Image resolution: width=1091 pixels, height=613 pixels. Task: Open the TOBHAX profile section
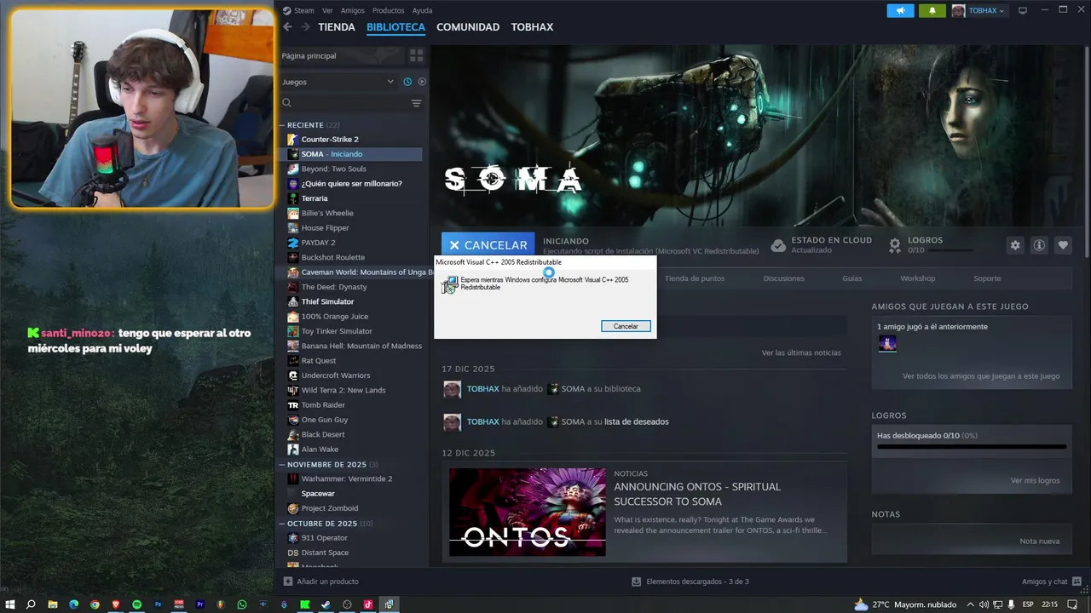pyautogui.click(x=532, y=27)
